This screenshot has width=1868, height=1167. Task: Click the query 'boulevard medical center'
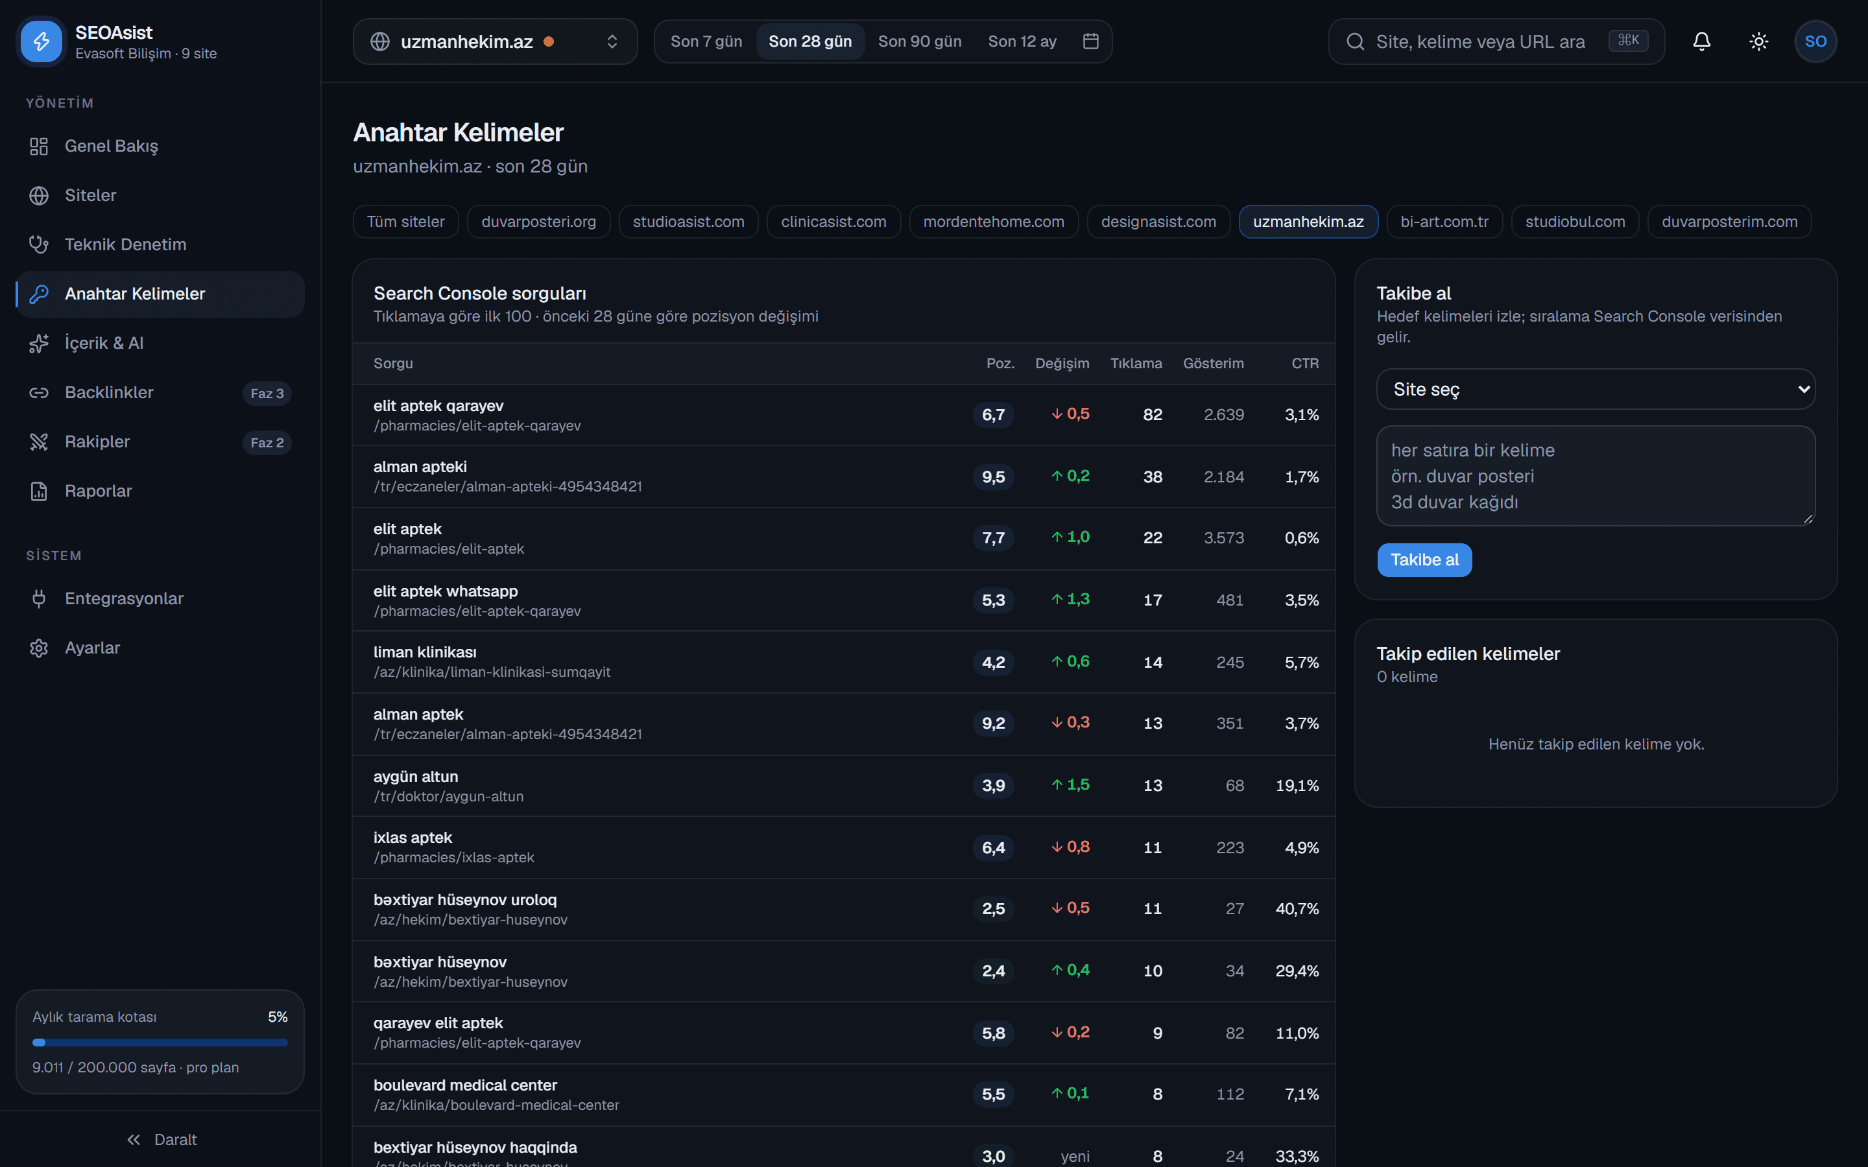[464, 1085]
